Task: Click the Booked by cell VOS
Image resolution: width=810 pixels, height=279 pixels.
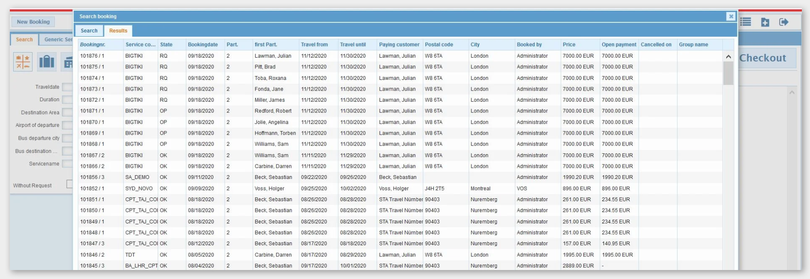Action: (522, 188)
